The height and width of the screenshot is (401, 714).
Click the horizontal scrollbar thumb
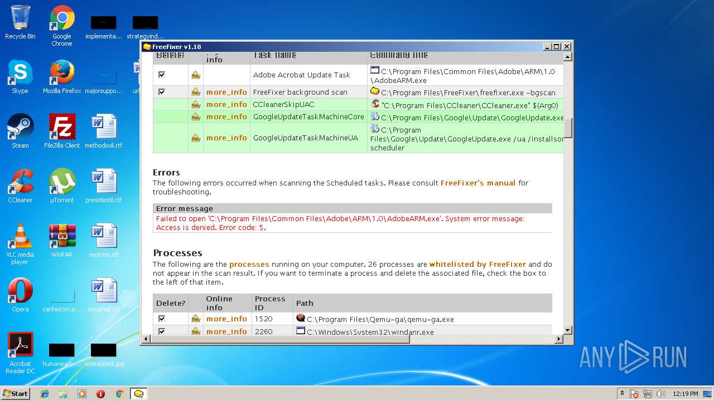point(280,339)
